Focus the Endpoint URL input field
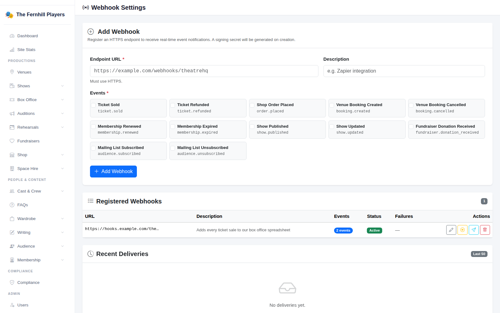Screen dimensions: 500x313 pos(204,71)
